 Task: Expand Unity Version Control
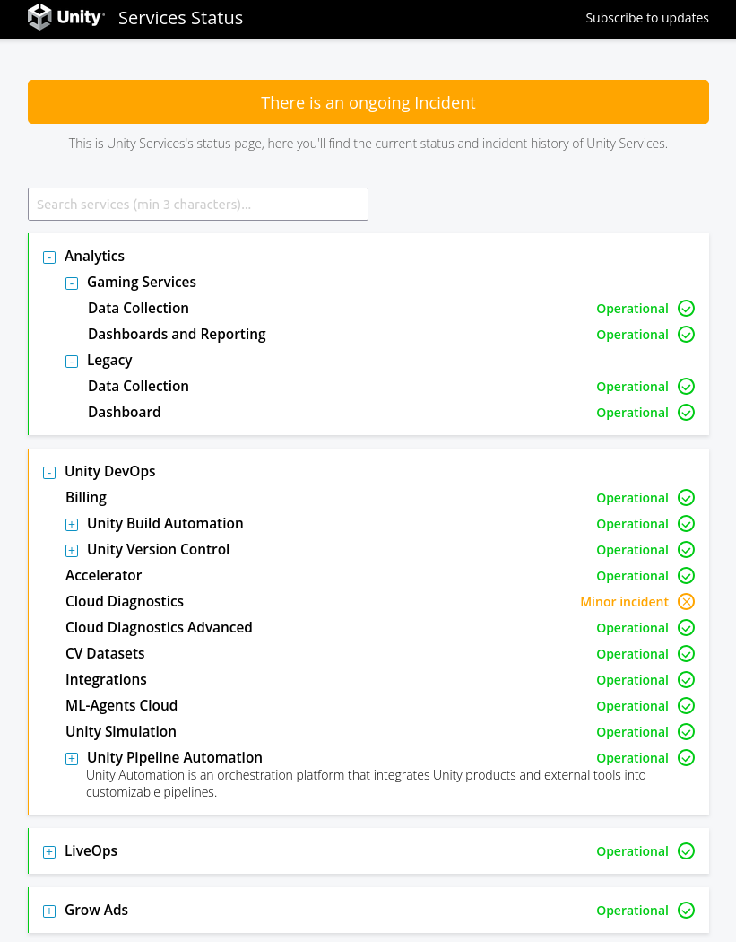coord(72,551)
